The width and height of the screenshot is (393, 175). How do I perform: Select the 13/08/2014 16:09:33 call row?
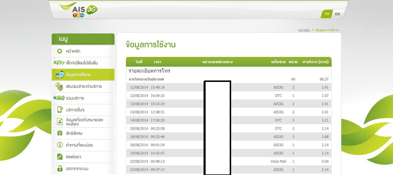tap(229, 96)
